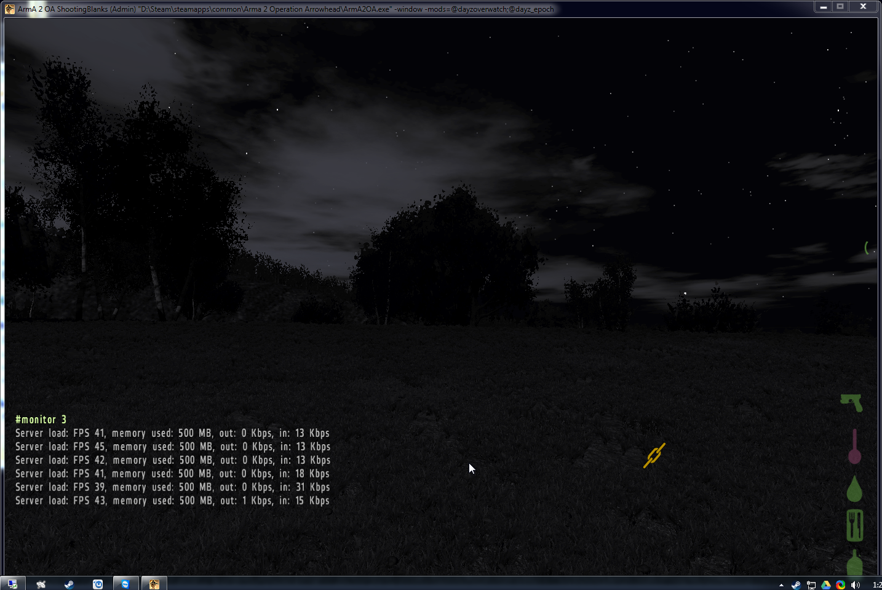The height and width of the screenshot is (590, 882).
Task: Open the network status tray icon
Action: click(811, 585)
